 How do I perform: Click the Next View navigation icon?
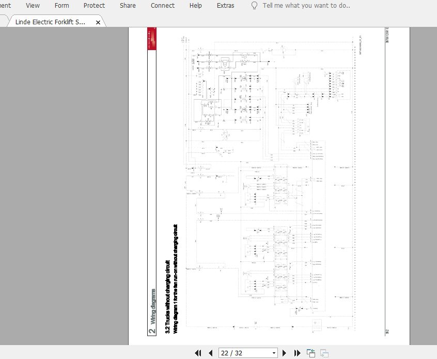point(324,352)
